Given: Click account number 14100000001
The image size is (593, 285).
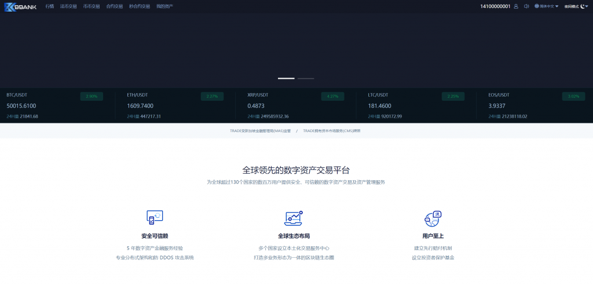Looking at the screenshot, I should pos(495,6).
